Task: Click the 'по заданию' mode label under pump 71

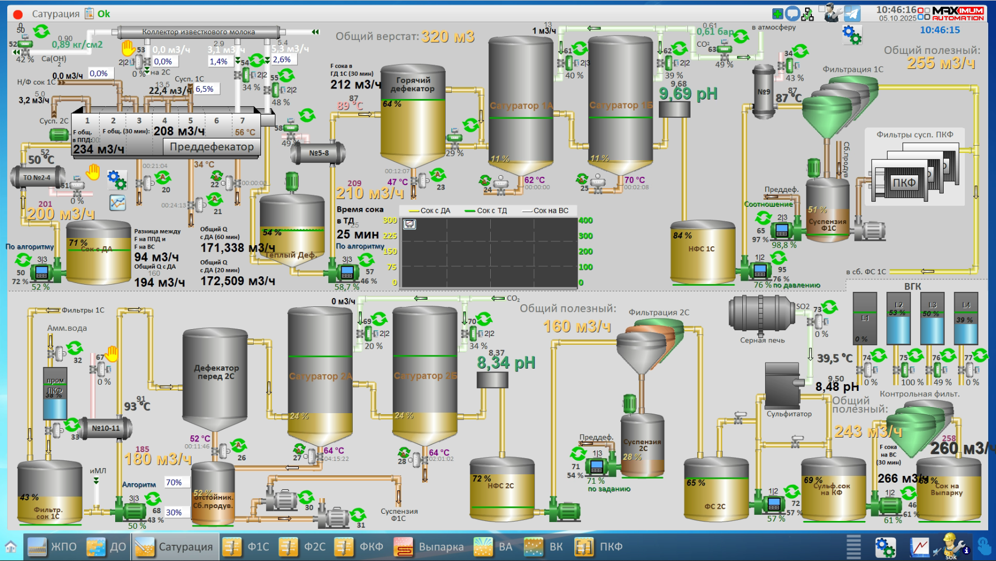Action: pyautogui.click(x=609, y=489)
